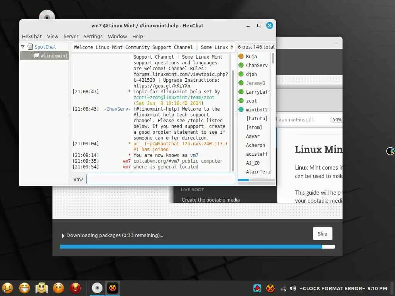Open the Server menu
This screenshot has height=296, width=395.
[x=71, y=37]
